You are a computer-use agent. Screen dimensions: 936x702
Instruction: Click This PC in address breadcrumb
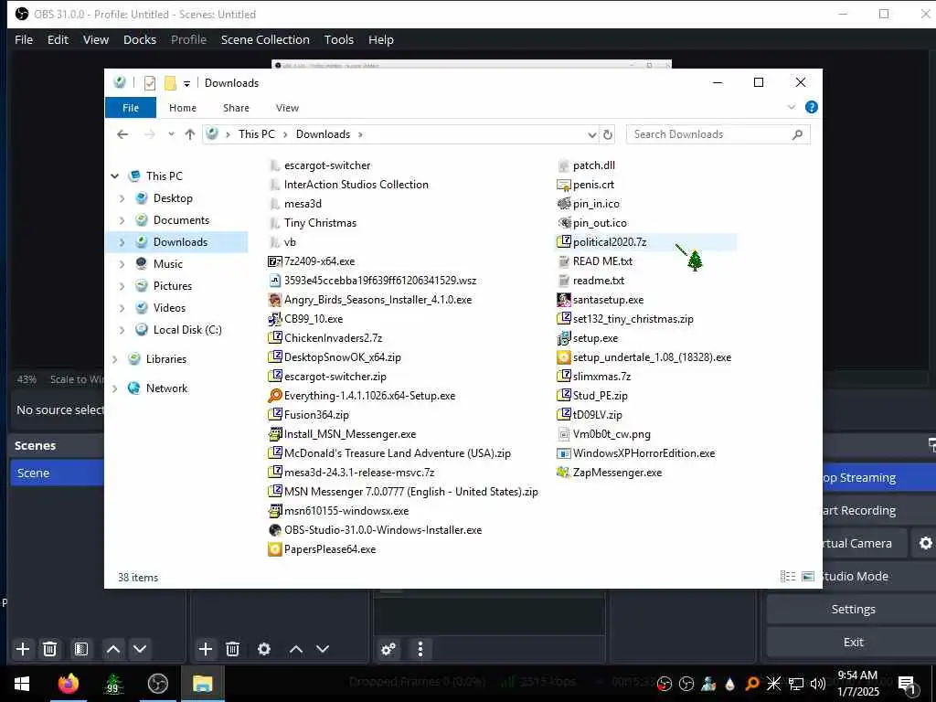pyautogui.click(x=257, y=134)
